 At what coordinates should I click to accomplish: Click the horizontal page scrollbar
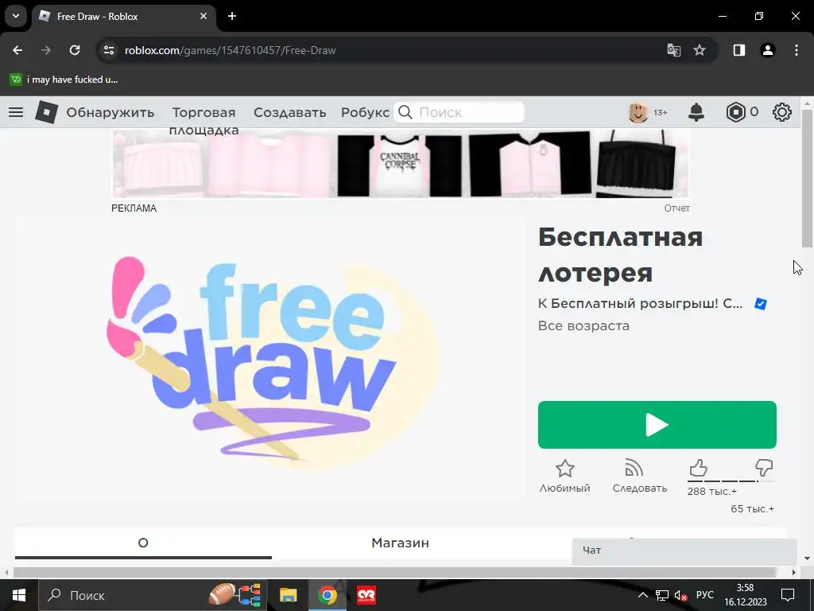click(394, 572)
